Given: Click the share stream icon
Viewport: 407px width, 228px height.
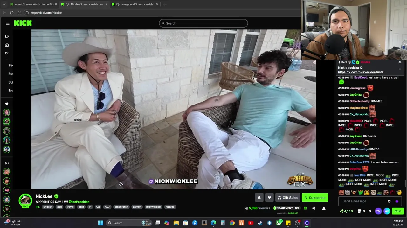Looking at the screenshot, I should 314,208.
